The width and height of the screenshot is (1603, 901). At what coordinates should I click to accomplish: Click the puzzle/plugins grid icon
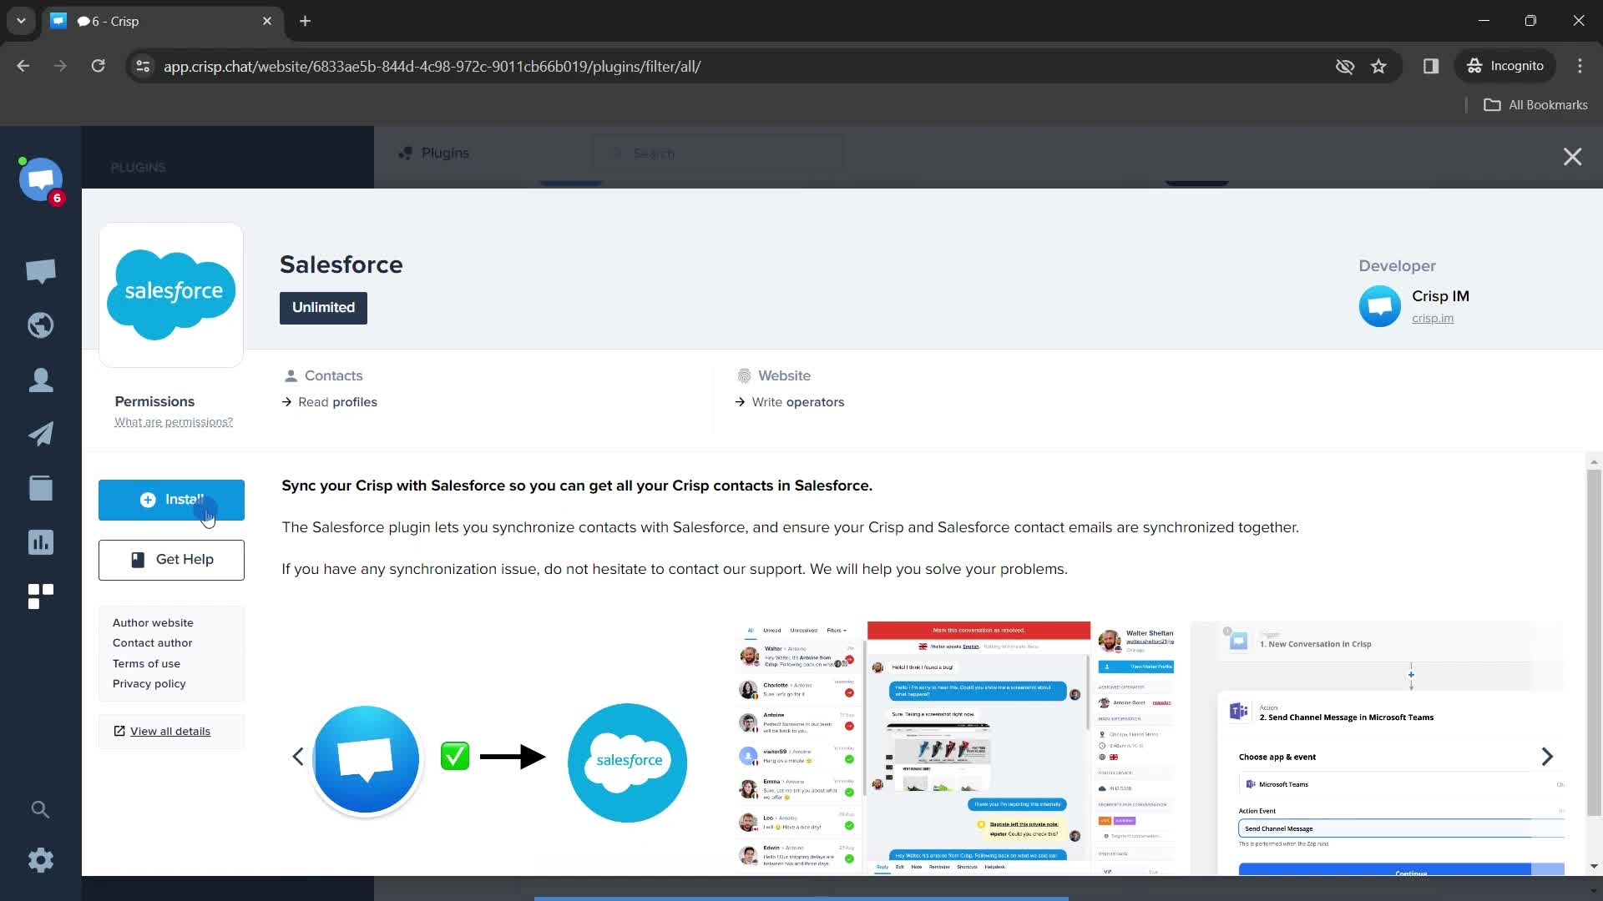coord(41,595)
